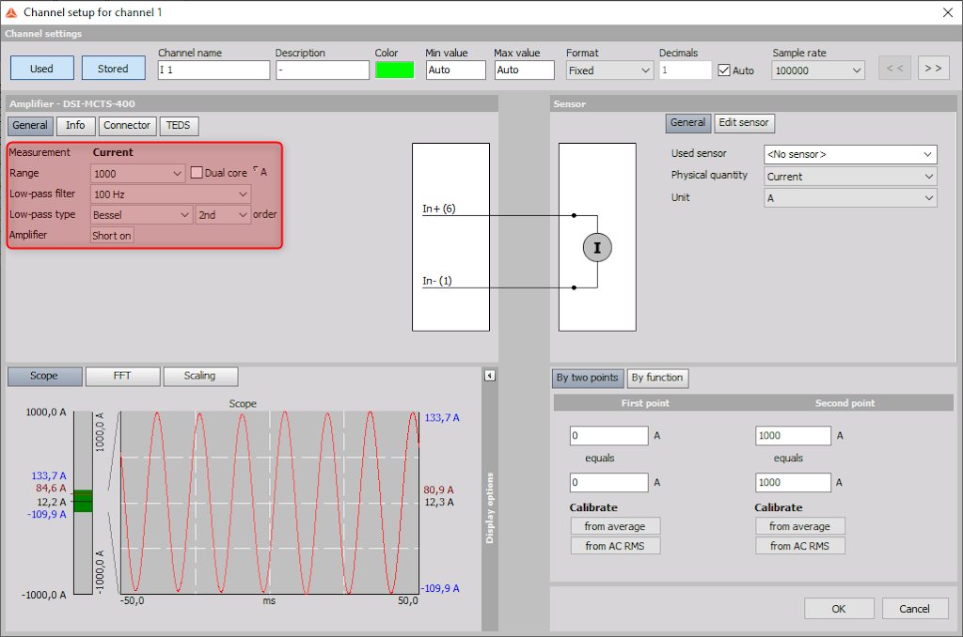Open the Edit sensor tab
The width and height of the screenshot is (963, 637).
744,123
